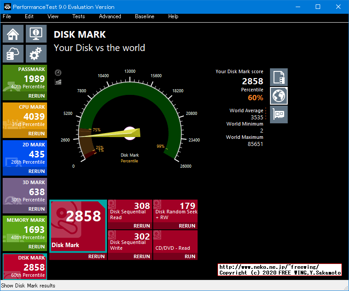This screenshot has height=291, width=349.
Task: Click the cloud server baseline icon
Action: click(x=13, y=54)
